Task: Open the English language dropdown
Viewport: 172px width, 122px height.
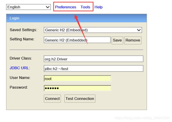Action: coord(28,7)
